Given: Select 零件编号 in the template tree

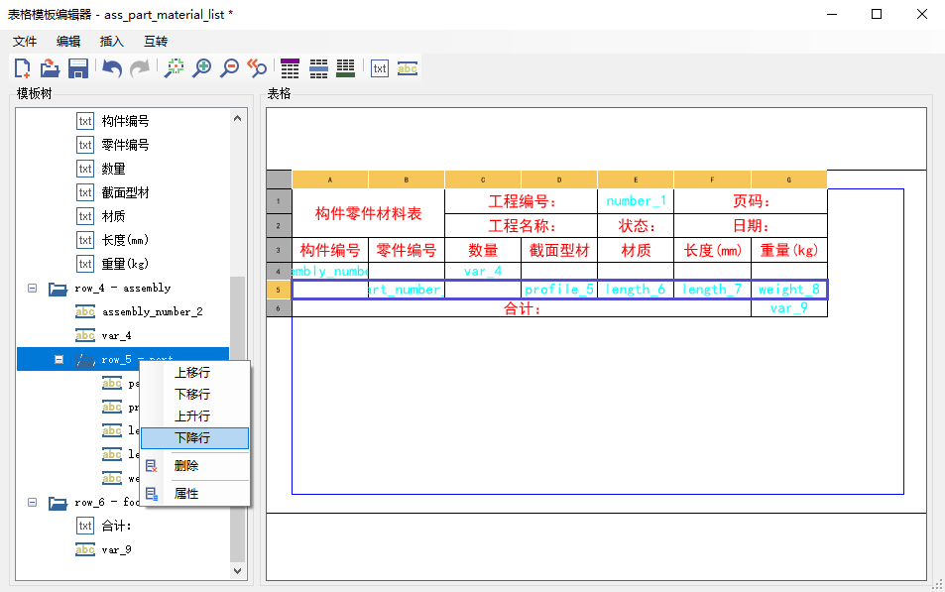Looking at the screenshot, I should (125, 145).
